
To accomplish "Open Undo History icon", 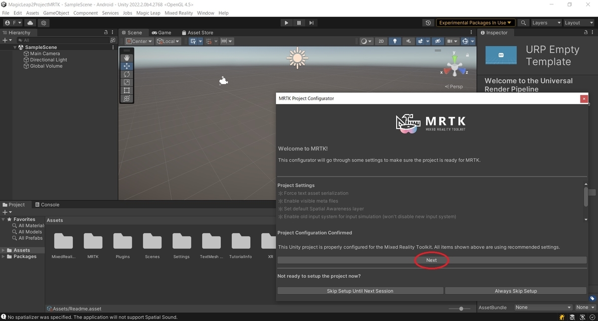I will (428, 23).
